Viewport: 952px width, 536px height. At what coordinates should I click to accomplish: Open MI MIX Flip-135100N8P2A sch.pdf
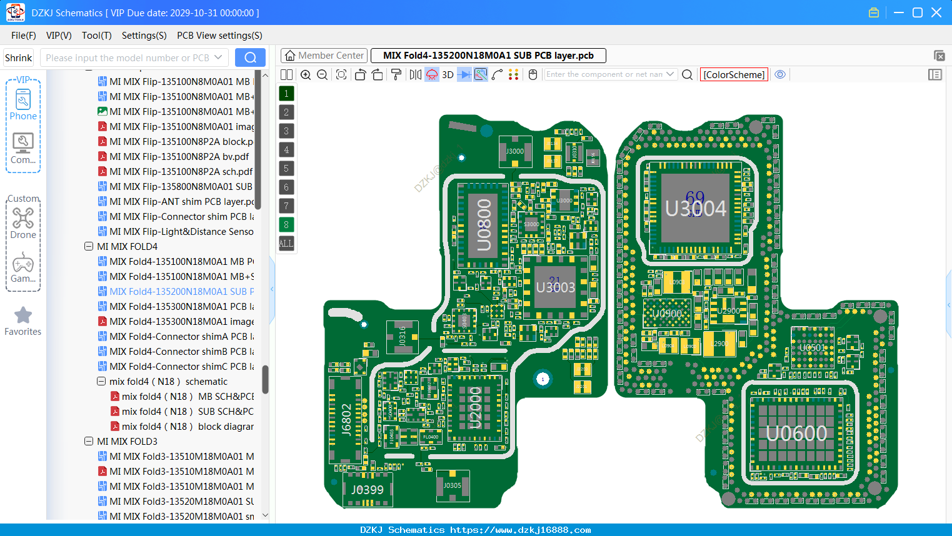pos(176,171)
